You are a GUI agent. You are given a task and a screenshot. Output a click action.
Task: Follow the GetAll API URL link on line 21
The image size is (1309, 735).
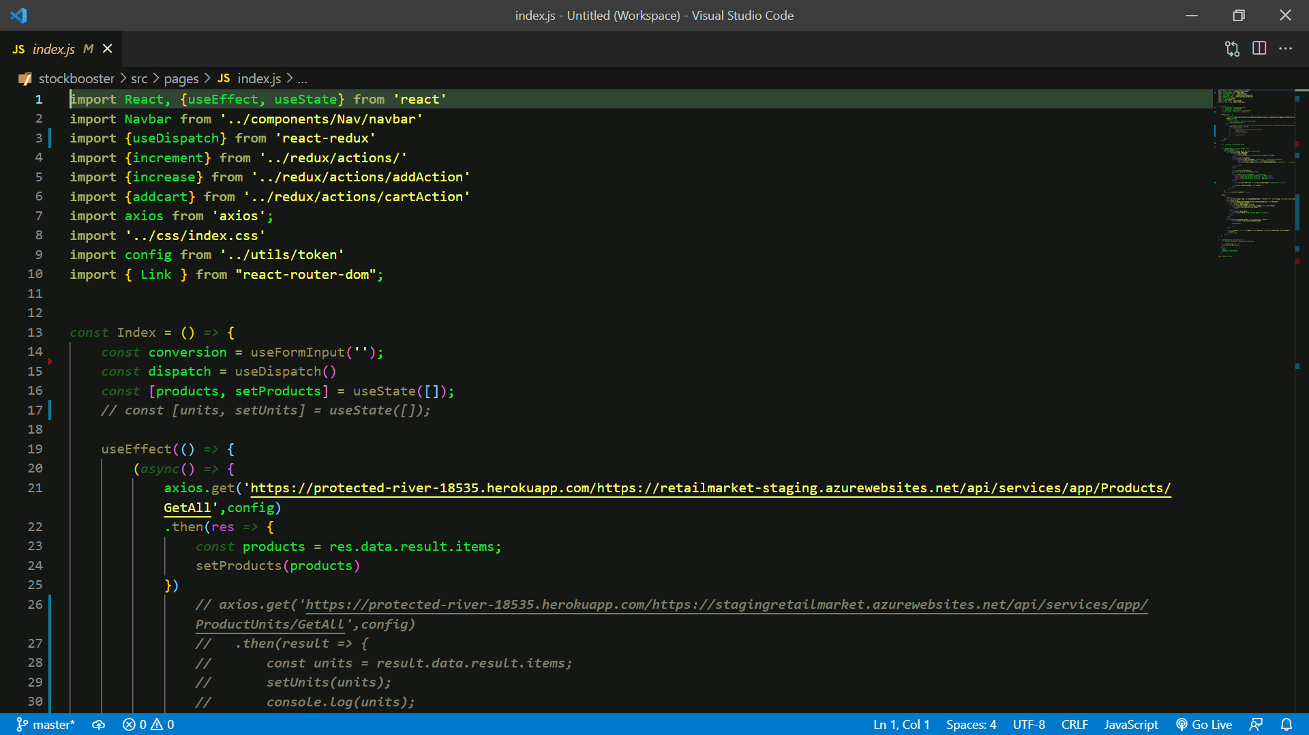tap(710, 488)
